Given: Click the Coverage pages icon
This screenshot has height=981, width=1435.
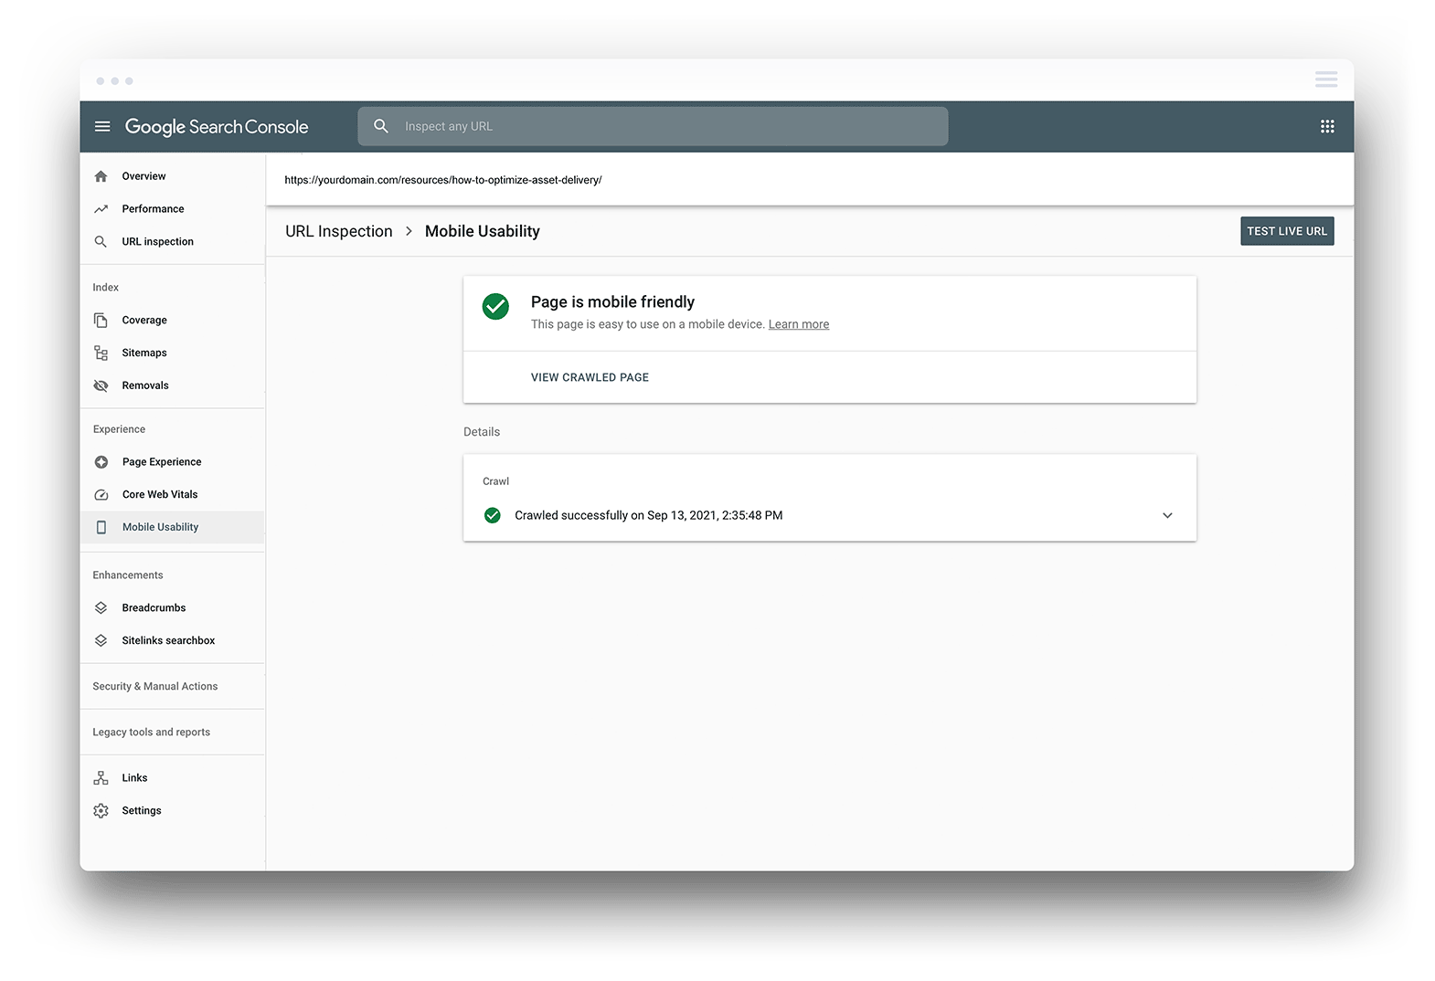Looking at the screenshot, I should [x=101, y=321].
